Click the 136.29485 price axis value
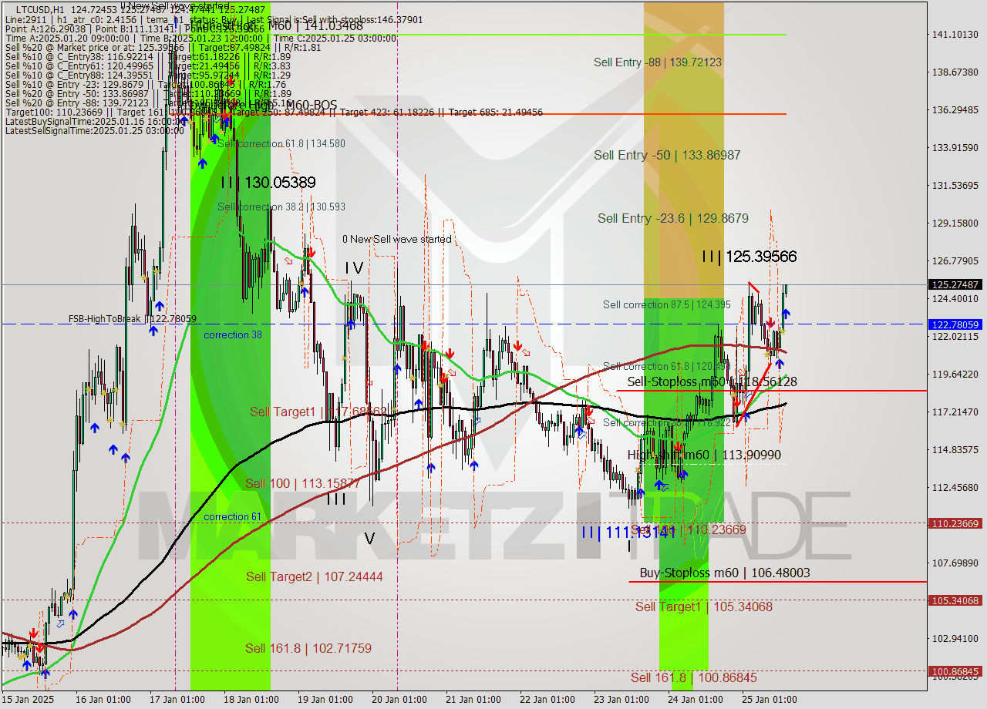The image size is (987, 709). coord(955,109)
